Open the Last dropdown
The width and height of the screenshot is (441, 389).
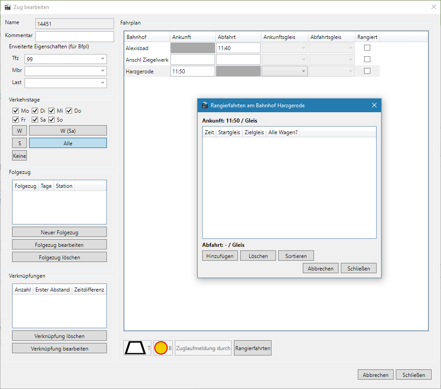(x=66, y=83)
